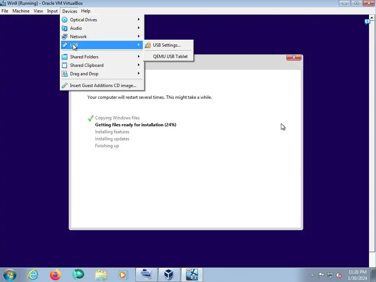Expand Audio submenu arrow
The height and width of the screenshot is (282, 376).
[138, 28]
